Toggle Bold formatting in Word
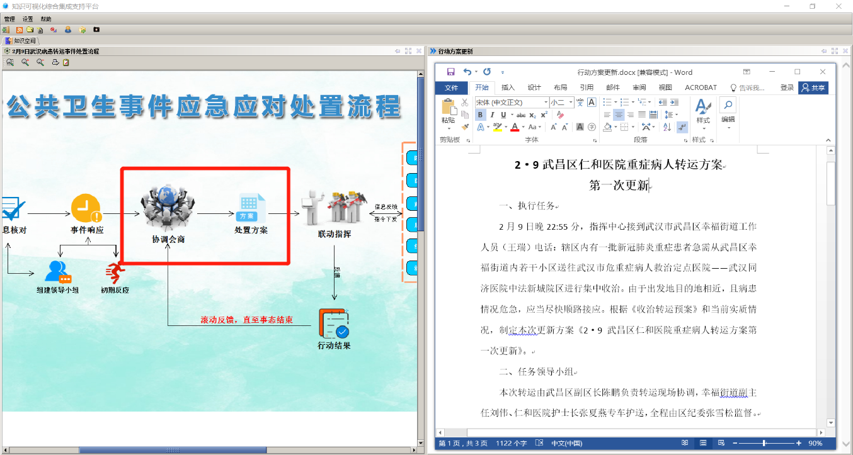The height and width of the screenshot is (455, 853). (x=480, y=115)
